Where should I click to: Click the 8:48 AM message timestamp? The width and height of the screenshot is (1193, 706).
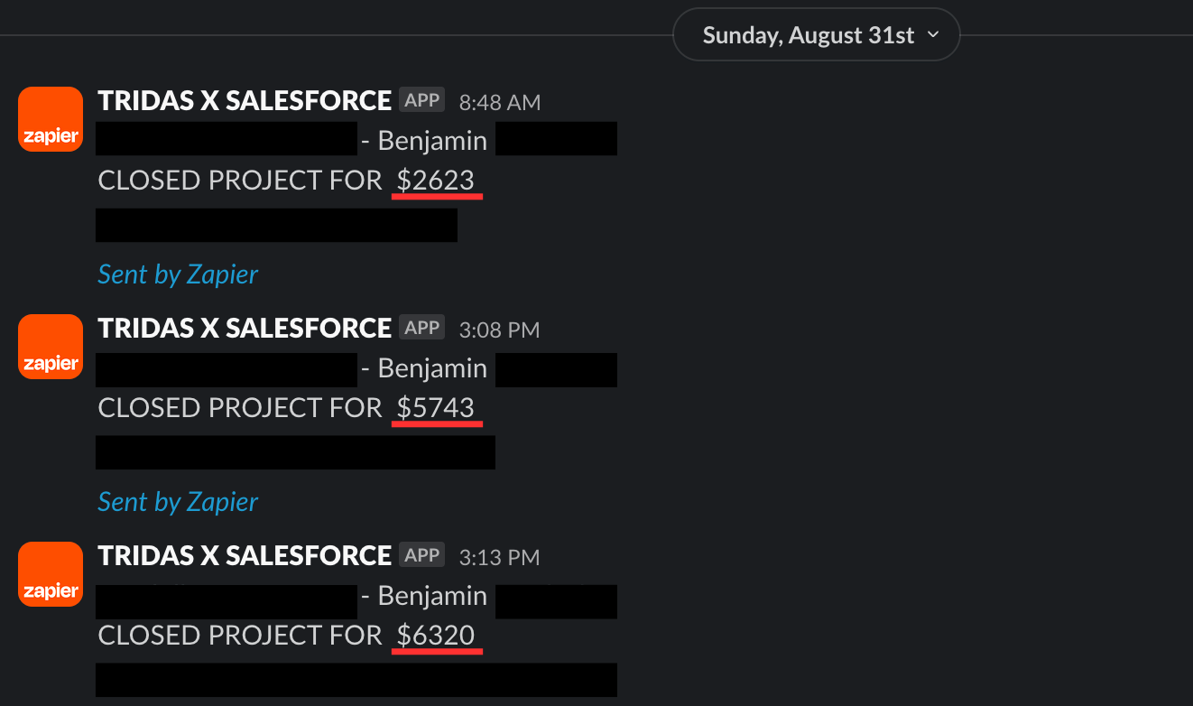500,102
